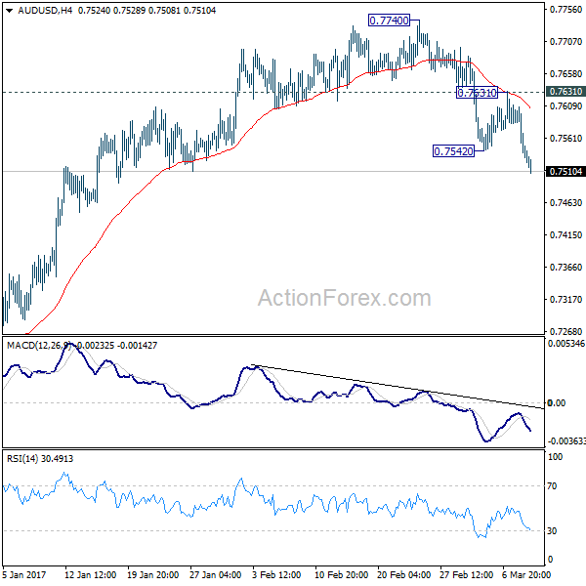Viewport: 586px width, 586px height.
Task: Select the 0.72680 price scale value
Action: point(565,331)
